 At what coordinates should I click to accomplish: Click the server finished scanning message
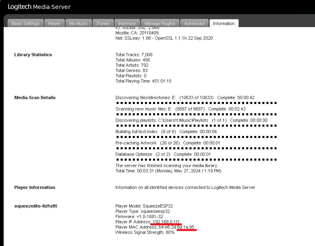(x=167, y=165)
